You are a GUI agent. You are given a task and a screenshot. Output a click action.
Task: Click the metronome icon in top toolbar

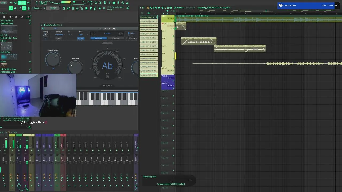[x=11, y=2]
